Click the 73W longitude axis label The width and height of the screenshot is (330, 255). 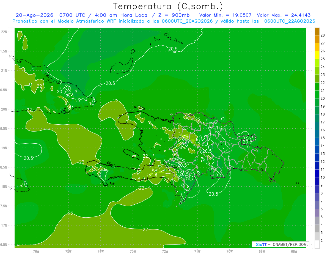point(133,251)
